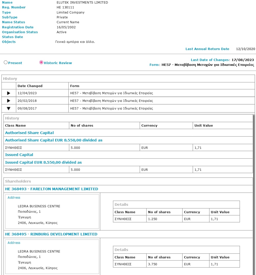Click Last Date of Changes value 17/08/2023
The width and height of the screenshot is (256, 275).
click(243, 60)
